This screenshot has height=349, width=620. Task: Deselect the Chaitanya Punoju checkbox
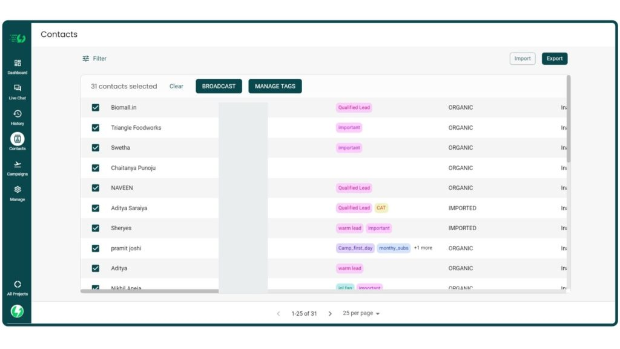tap(96, 168)
